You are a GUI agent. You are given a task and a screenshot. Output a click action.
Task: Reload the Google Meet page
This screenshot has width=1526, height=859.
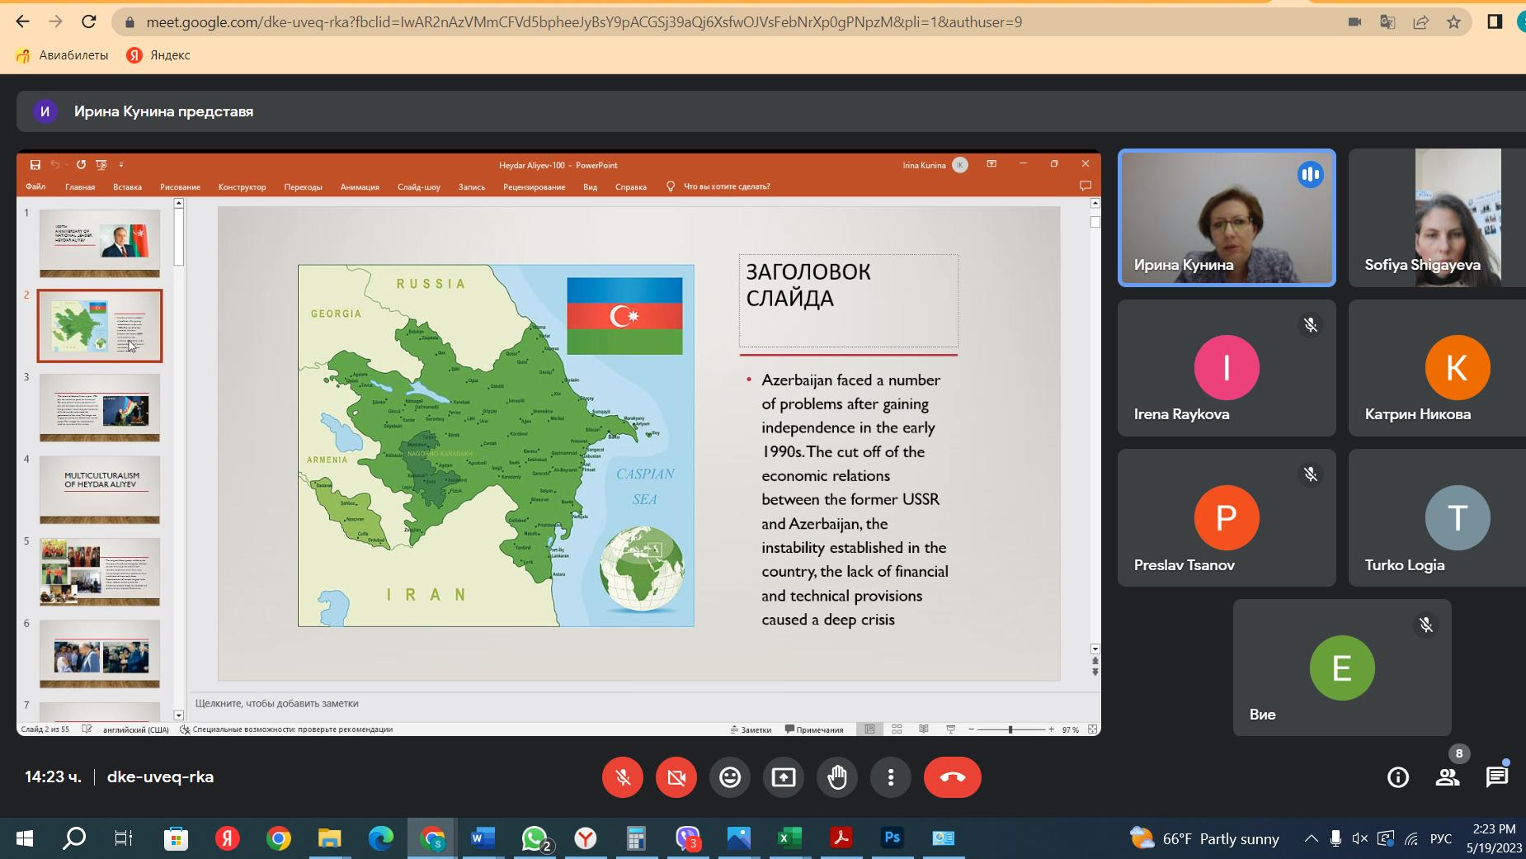(89, 22)
